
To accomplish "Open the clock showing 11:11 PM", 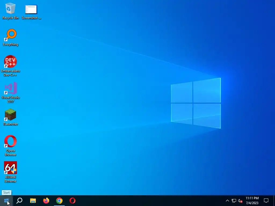I will click(x=252, y=201).
